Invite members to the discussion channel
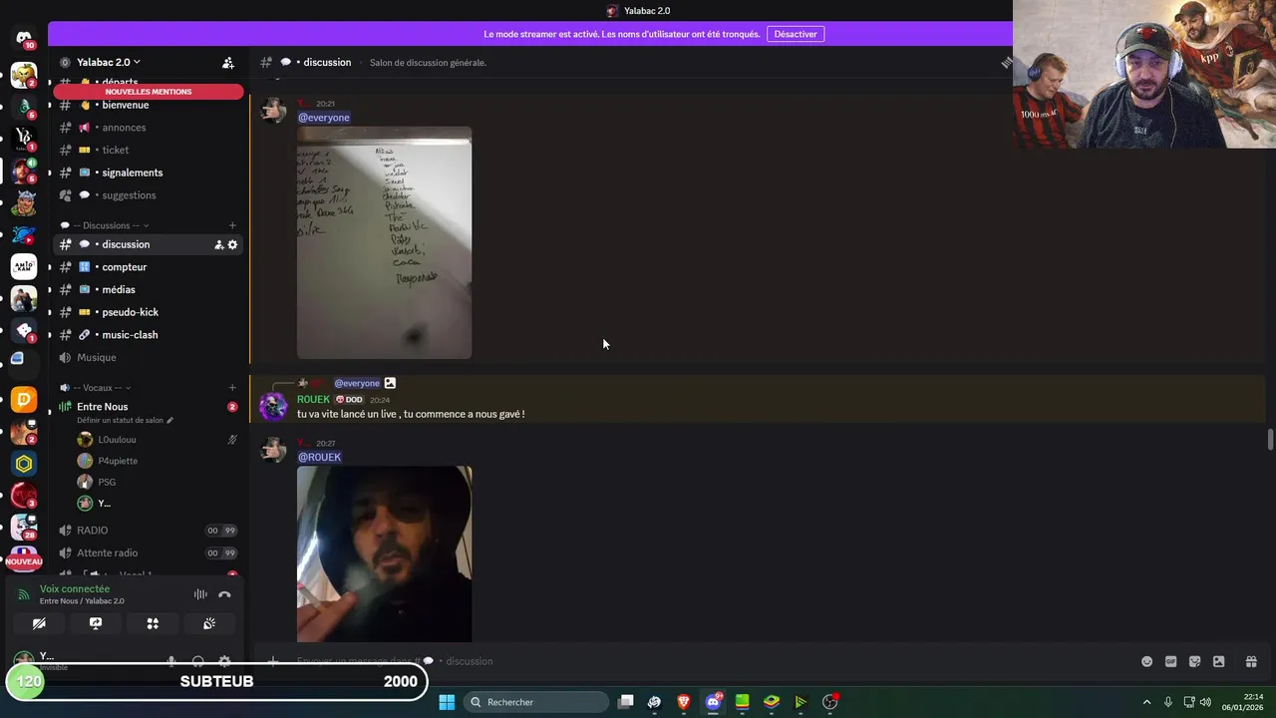 [x=218, y=244]
